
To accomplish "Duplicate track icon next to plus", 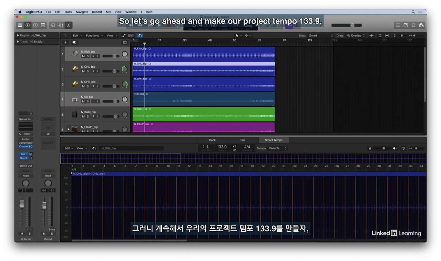I will pos(74,42).
